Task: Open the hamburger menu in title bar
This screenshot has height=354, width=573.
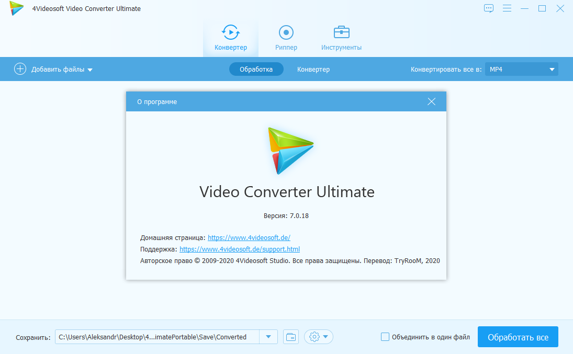Action: [x=507, y=8]
